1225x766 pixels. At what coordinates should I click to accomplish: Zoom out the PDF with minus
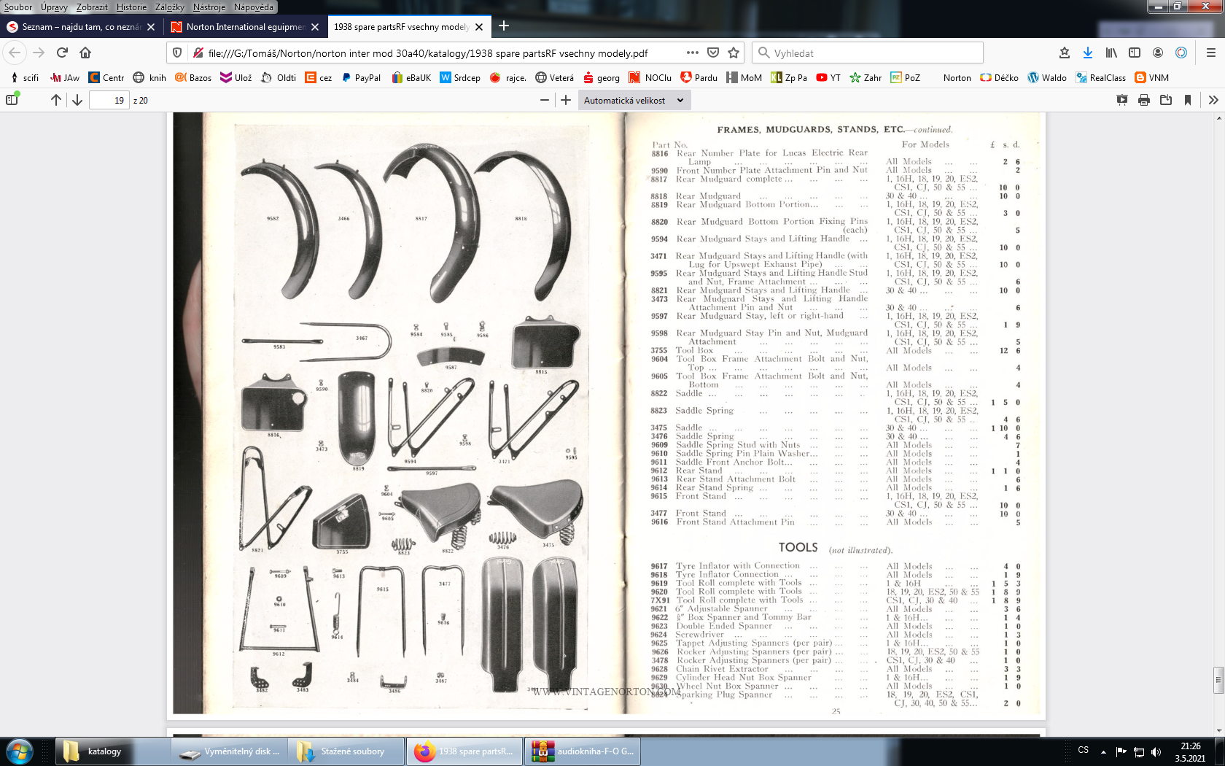(x=544, y=100)
